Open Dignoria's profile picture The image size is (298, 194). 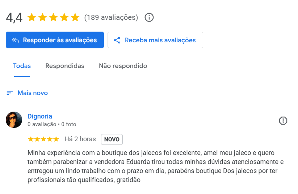coord(14,120)
